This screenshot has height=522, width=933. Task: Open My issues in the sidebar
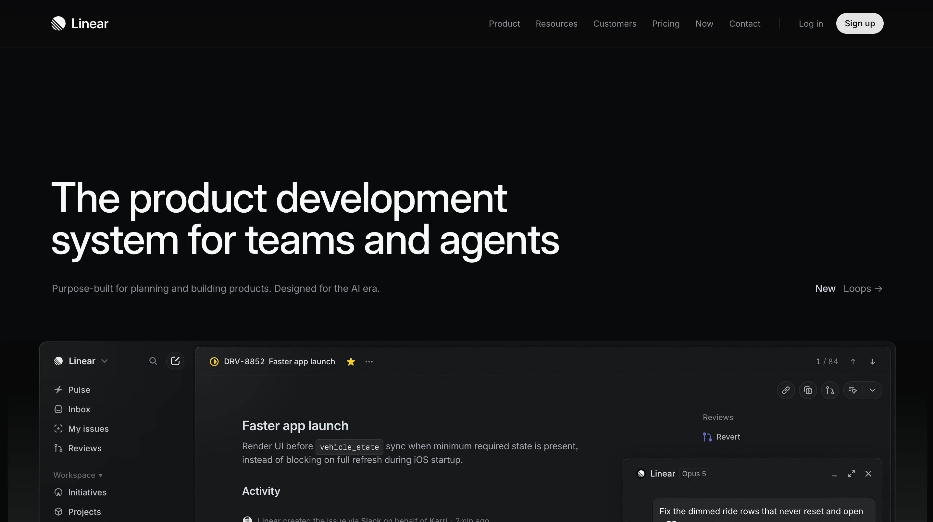[x=88, y=429]
